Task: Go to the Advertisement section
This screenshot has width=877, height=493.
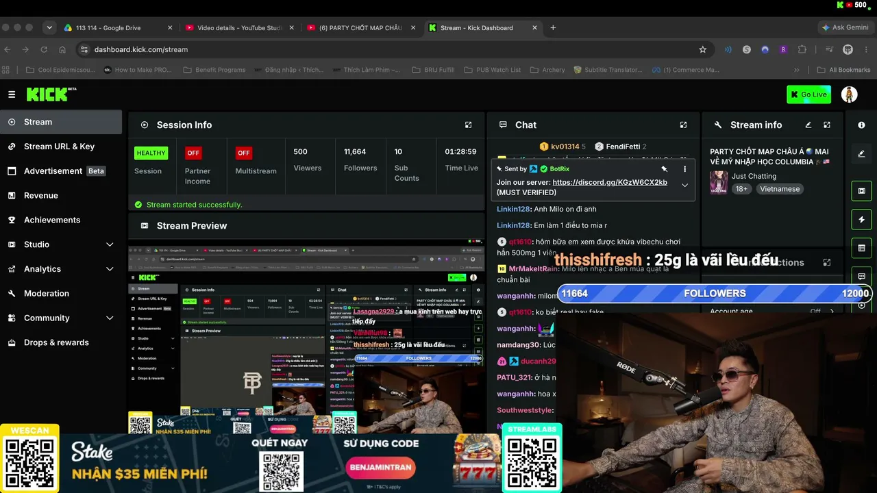Action: (x=53, y=171)
